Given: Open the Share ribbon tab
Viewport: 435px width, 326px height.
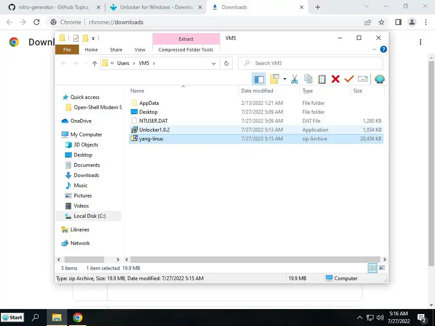Looking at the screenshot, I should click(116, 50).
